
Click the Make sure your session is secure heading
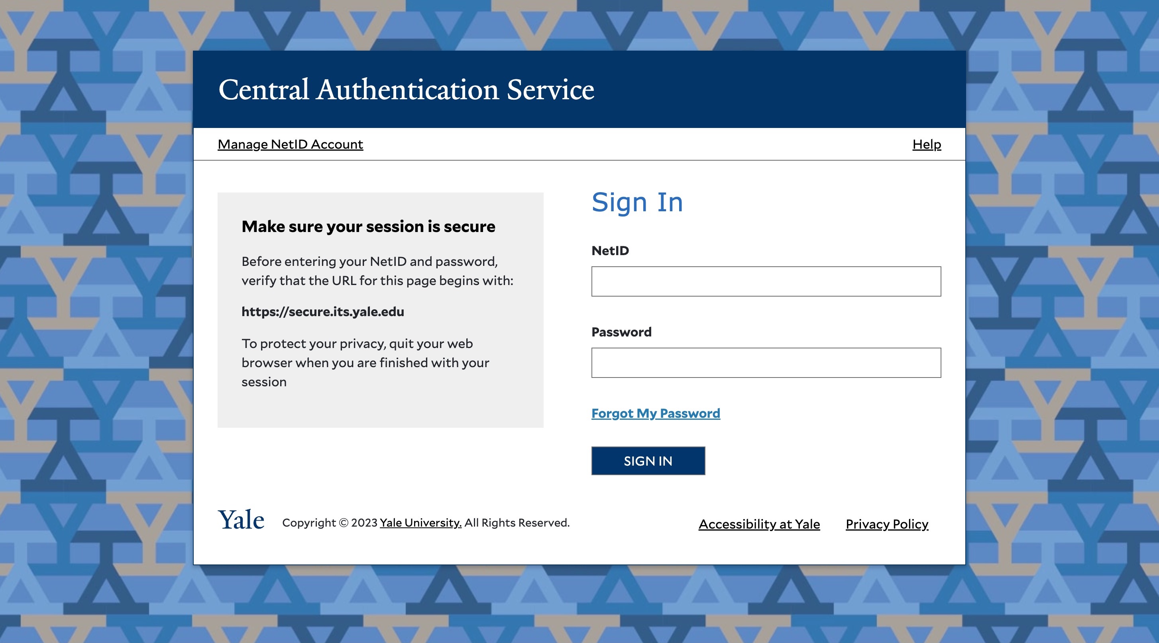pyautogui.click(x=368, y=226)
